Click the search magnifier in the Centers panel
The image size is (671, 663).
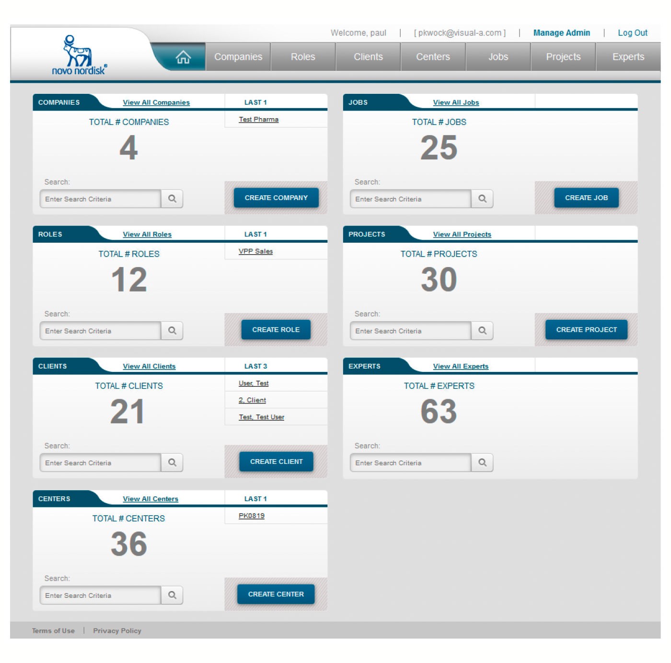172,595
